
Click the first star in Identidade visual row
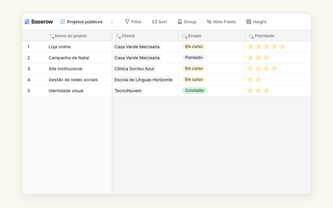point(250,90)
